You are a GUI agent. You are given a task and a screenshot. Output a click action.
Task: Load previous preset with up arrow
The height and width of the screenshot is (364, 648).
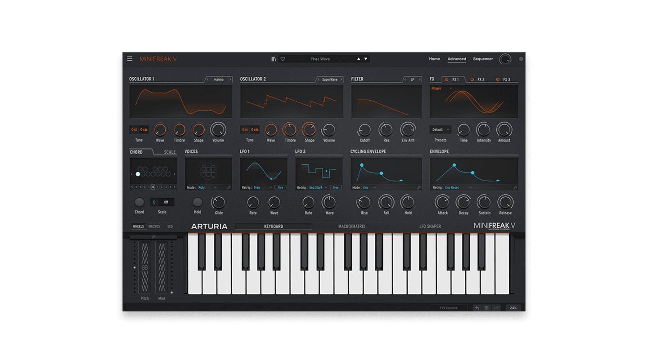[x=359, y=59]
